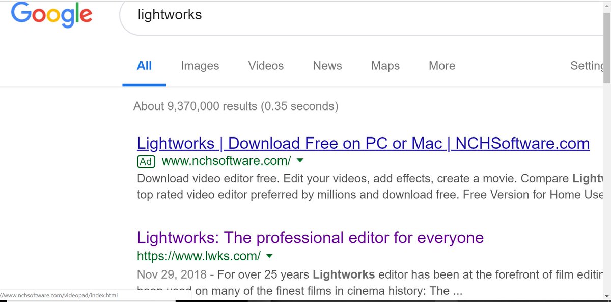
Task: Switch to the Videos tab
Action: coord(266,66)
